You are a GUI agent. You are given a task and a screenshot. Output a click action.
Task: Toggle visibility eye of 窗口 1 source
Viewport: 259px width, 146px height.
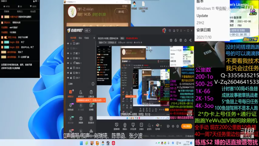68,53
